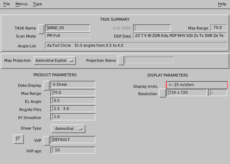Open the File menu
This screenshot has height=164, width=230.
[x=7, y=4]
